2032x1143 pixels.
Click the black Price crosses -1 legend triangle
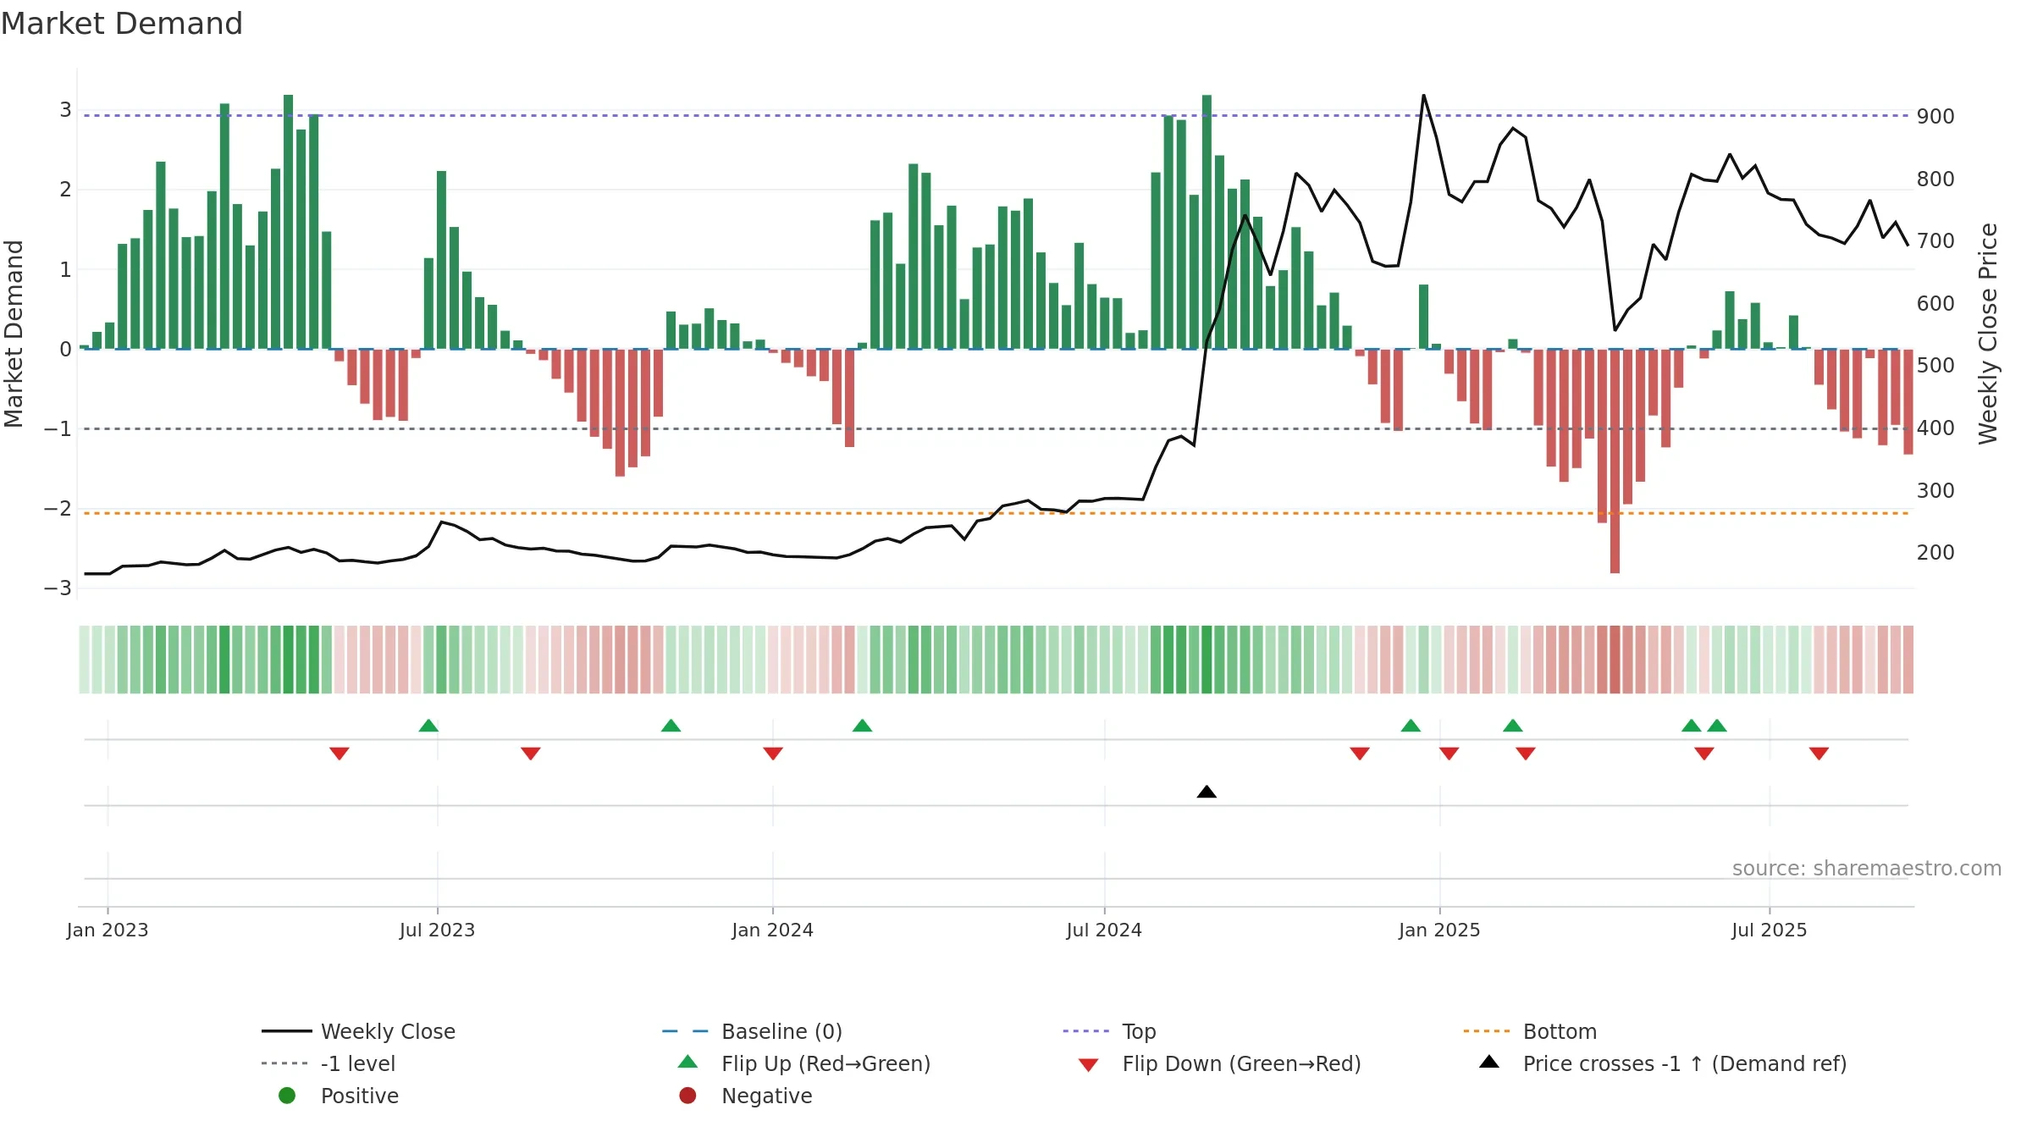point(1489,1062)
